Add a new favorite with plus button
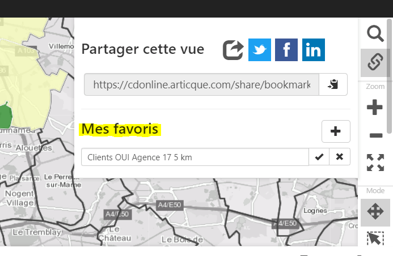The height and width of the screenshot is (256, 393). [x=336, y=131]
